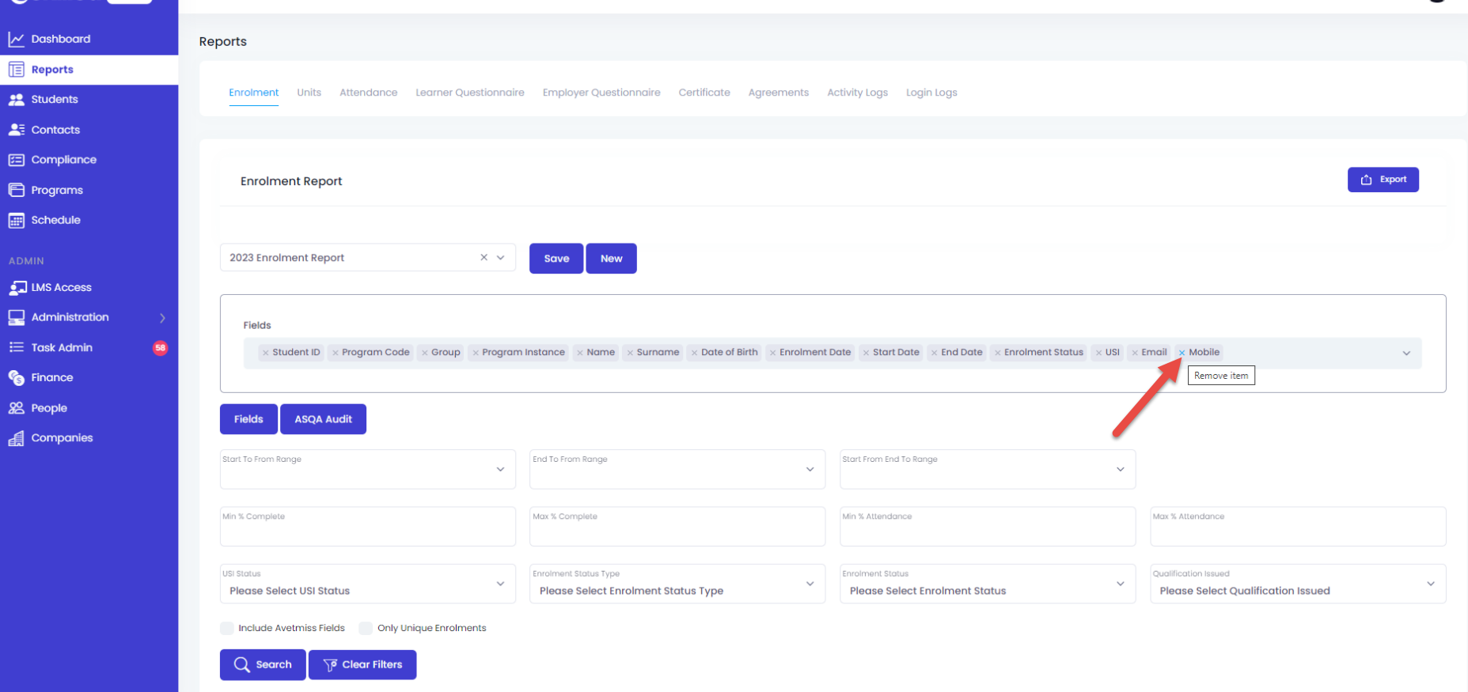The width and height of the screenshot is (1468, 692).
Task: Open Schedule via its calendar icon
Action: point(16,221)
